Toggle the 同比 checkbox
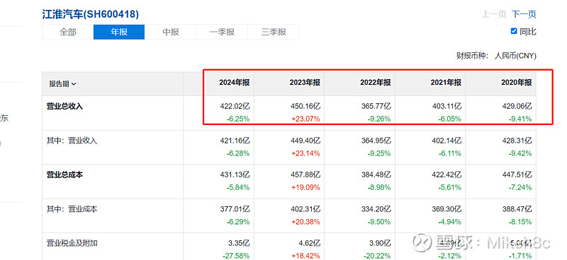Screen dimensions: 567x260 pos(514,31)
